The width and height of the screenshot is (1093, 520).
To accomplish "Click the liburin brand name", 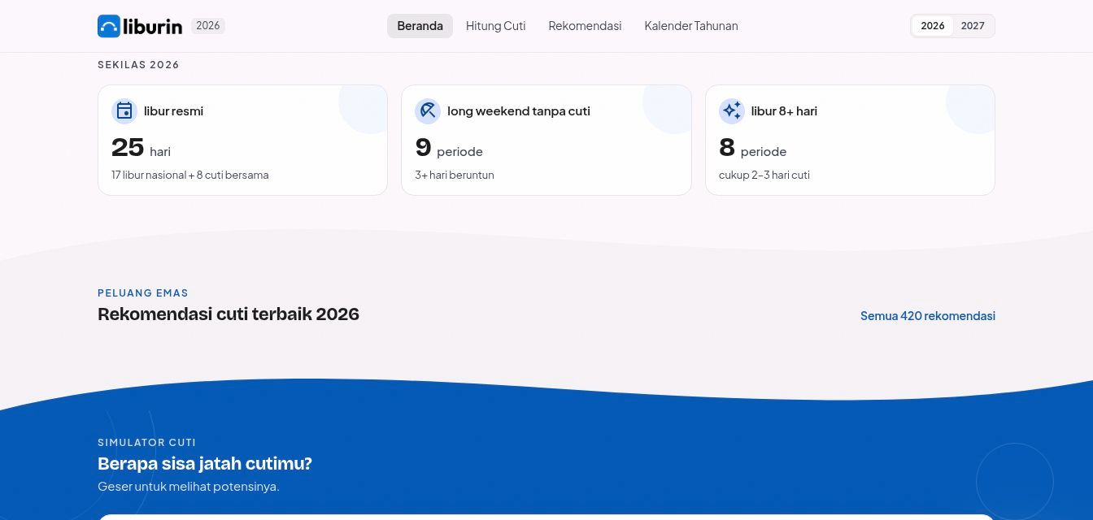I will coord(153,26).
